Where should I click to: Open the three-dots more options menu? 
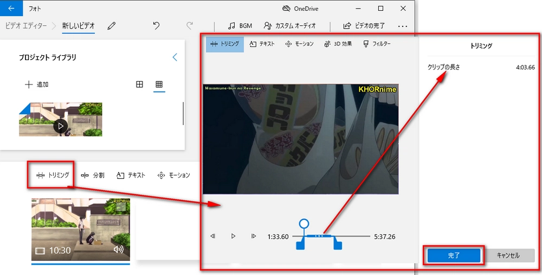[402, 25]
